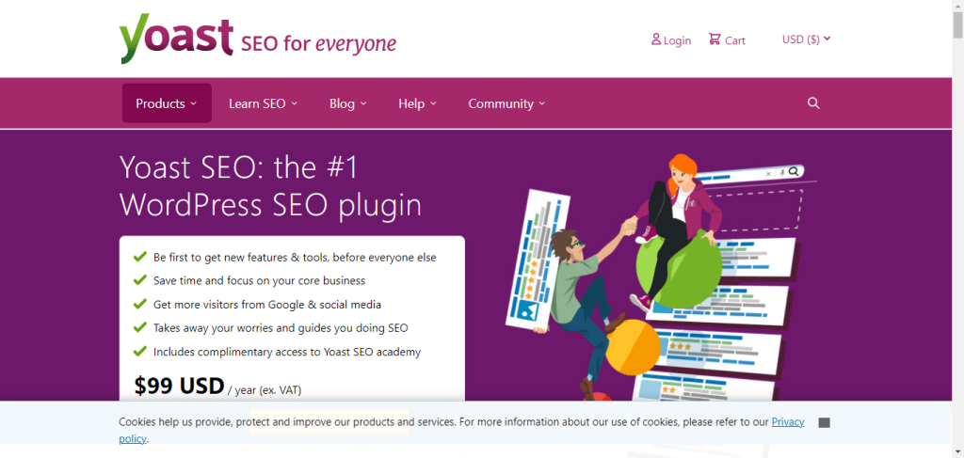Dismiss the cookie notice with the close button
Viewport: 964px width, 458px height.
(x=825, y=422)
